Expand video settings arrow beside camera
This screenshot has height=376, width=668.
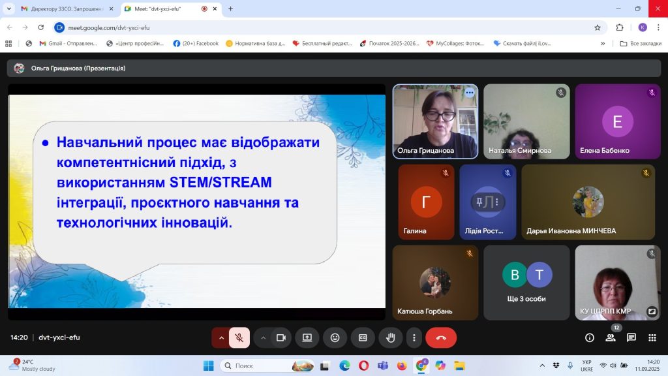(x=264, y=337)
